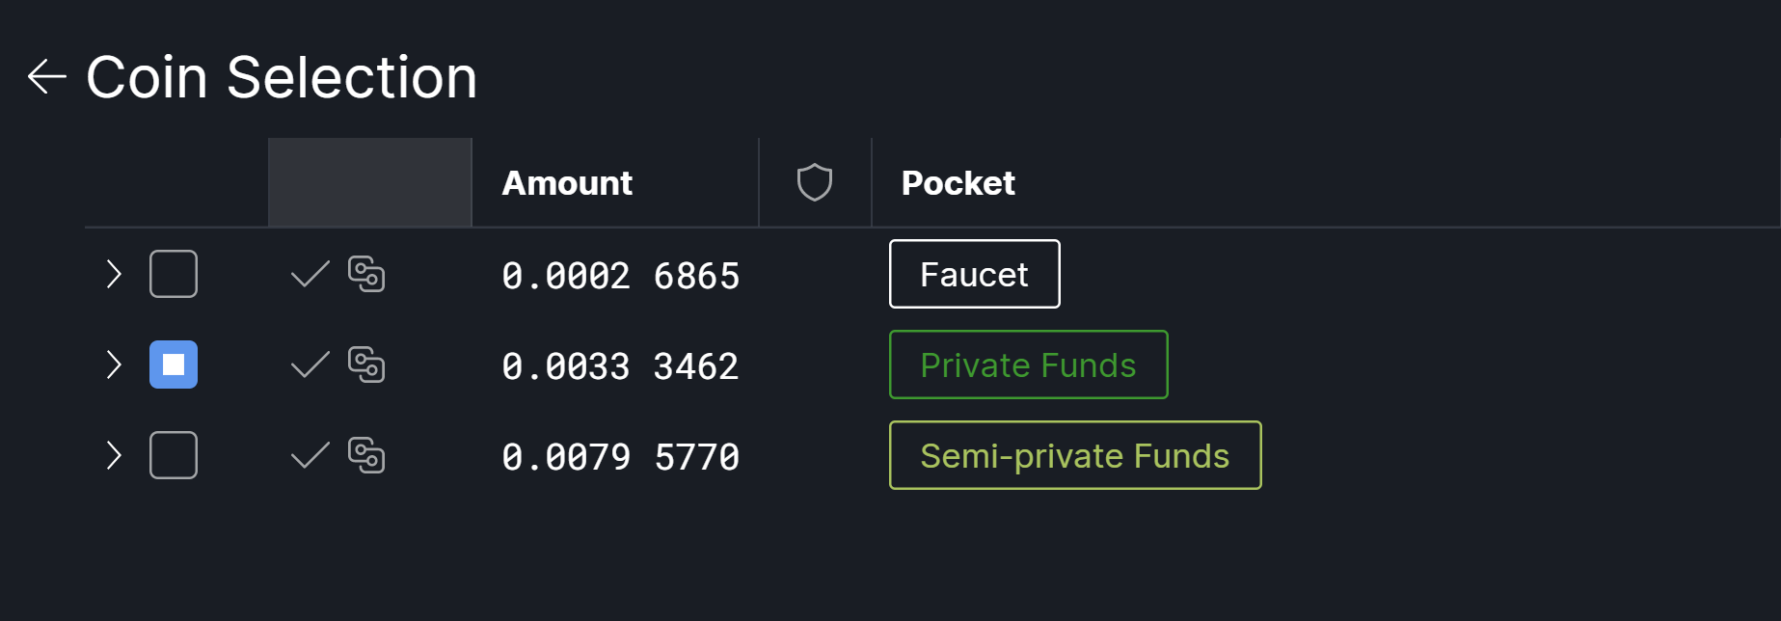Check the box for the Faucet coin
The height and width of the screenshot is (621, 1781).
174,274
